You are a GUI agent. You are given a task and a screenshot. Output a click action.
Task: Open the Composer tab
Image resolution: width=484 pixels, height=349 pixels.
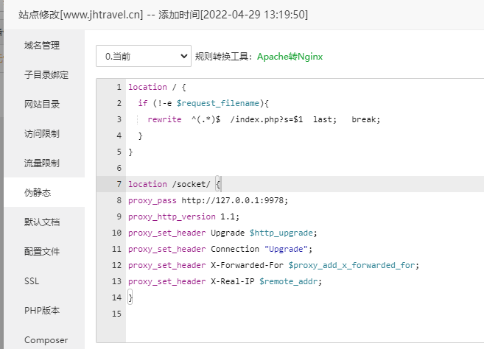tap(46, 340)
